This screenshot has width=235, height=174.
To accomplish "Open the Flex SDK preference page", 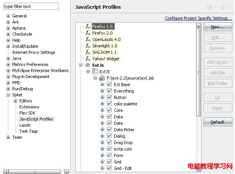I will (27, 113).
